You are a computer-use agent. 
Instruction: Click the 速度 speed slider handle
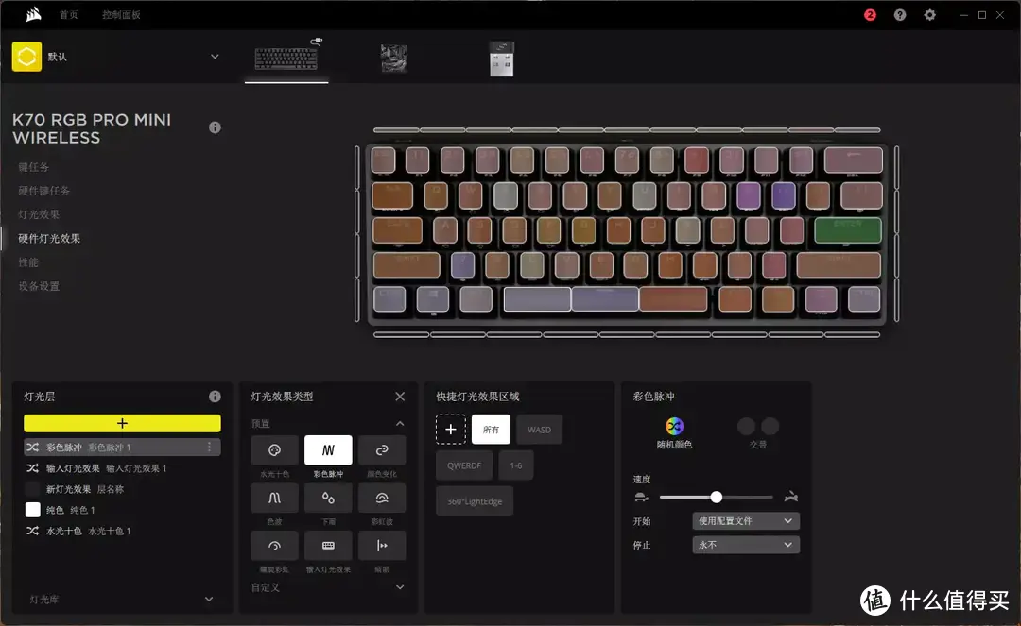(x=717, y=498)
